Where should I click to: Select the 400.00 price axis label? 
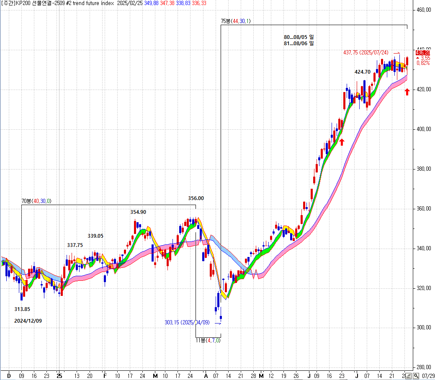coord(424,129)
